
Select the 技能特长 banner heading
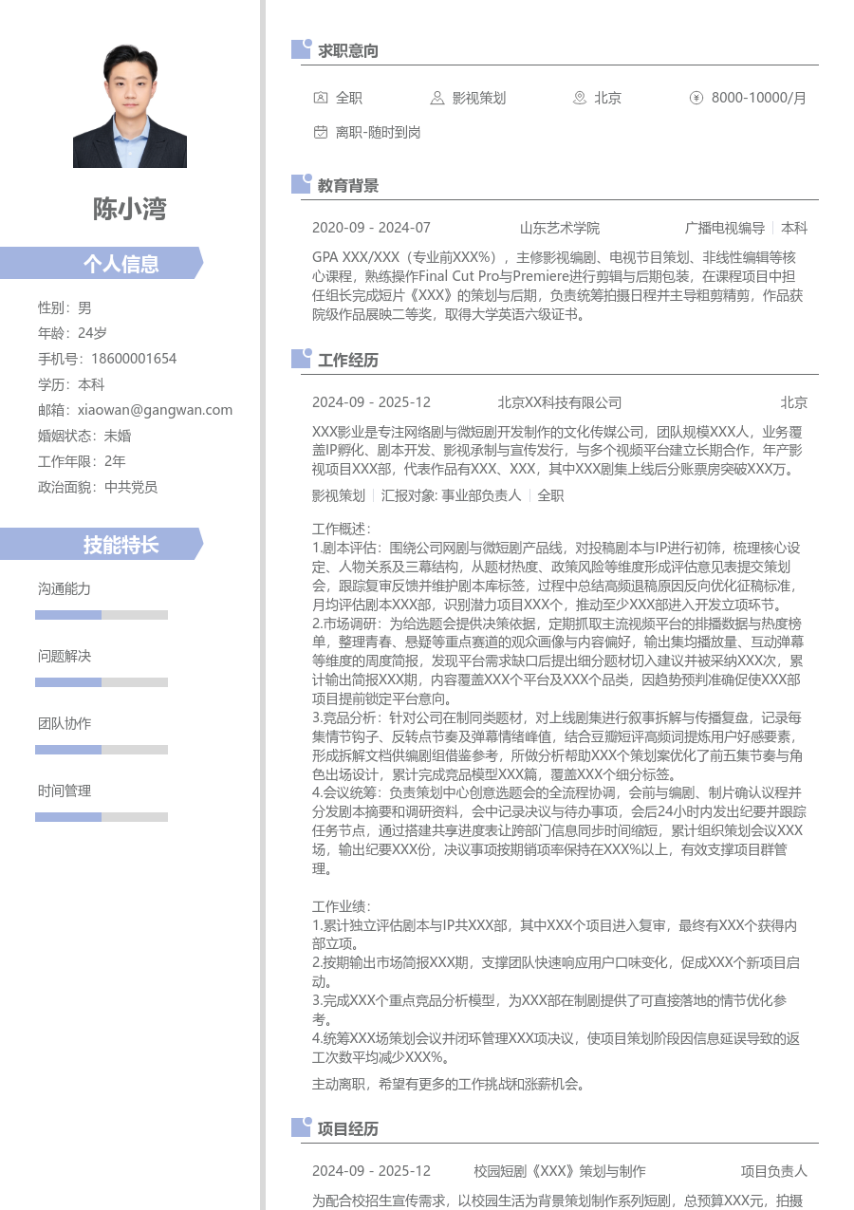(102, 544)
